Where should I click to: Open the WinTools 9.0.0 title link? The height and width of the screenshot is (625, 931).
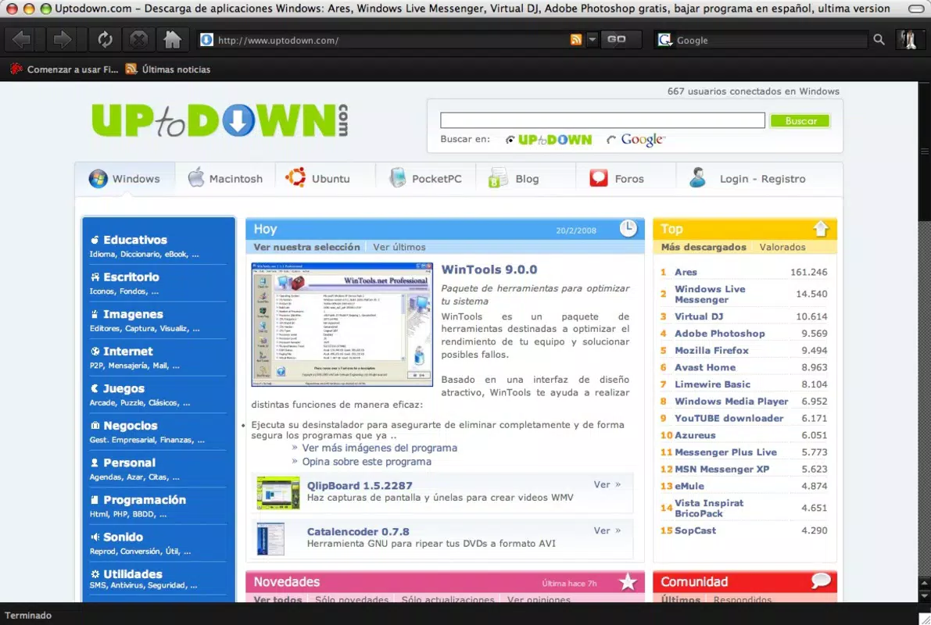click(489, 270)
